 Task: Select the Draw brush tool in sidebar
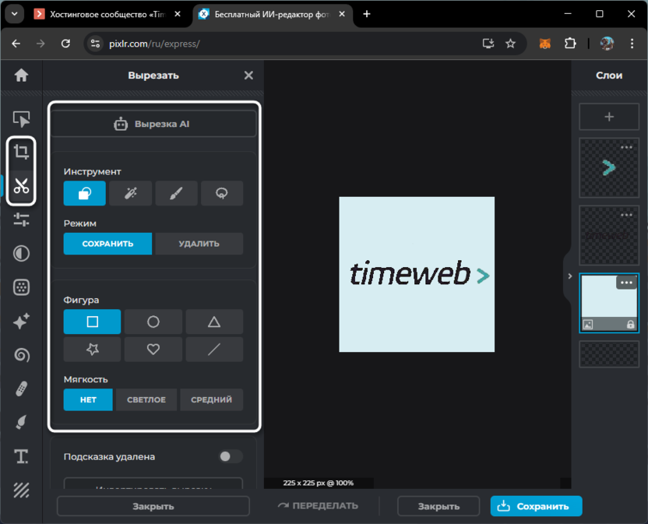click(x=21, y=422)
